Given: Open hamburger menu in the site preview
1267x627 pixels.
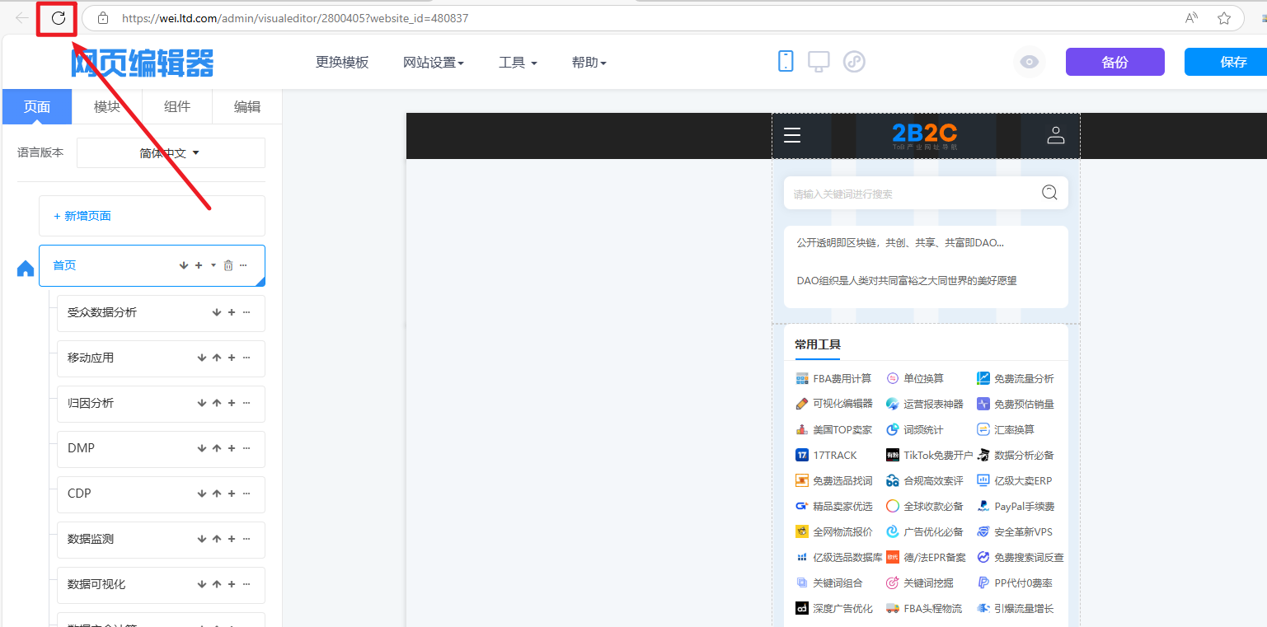Looking at the screenshot, I should pyautogui.click(x=792, y=135).
